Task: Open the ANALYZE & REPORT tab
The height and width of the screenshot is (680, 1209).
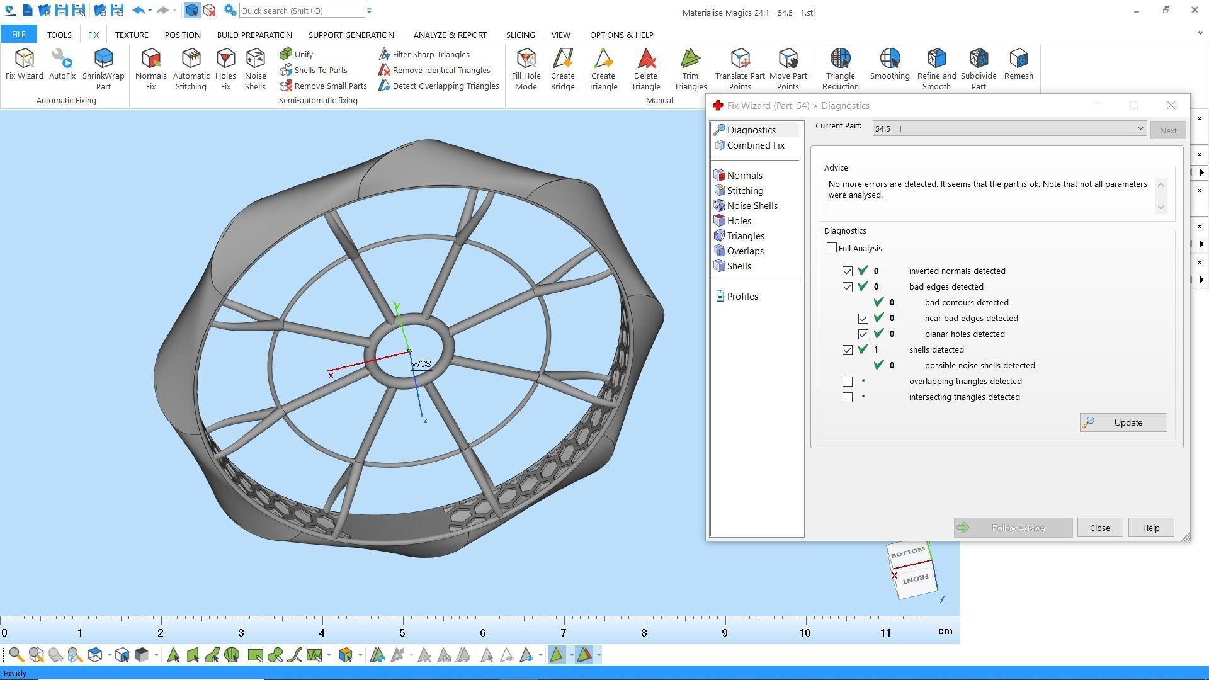Action: pos(450,35)
